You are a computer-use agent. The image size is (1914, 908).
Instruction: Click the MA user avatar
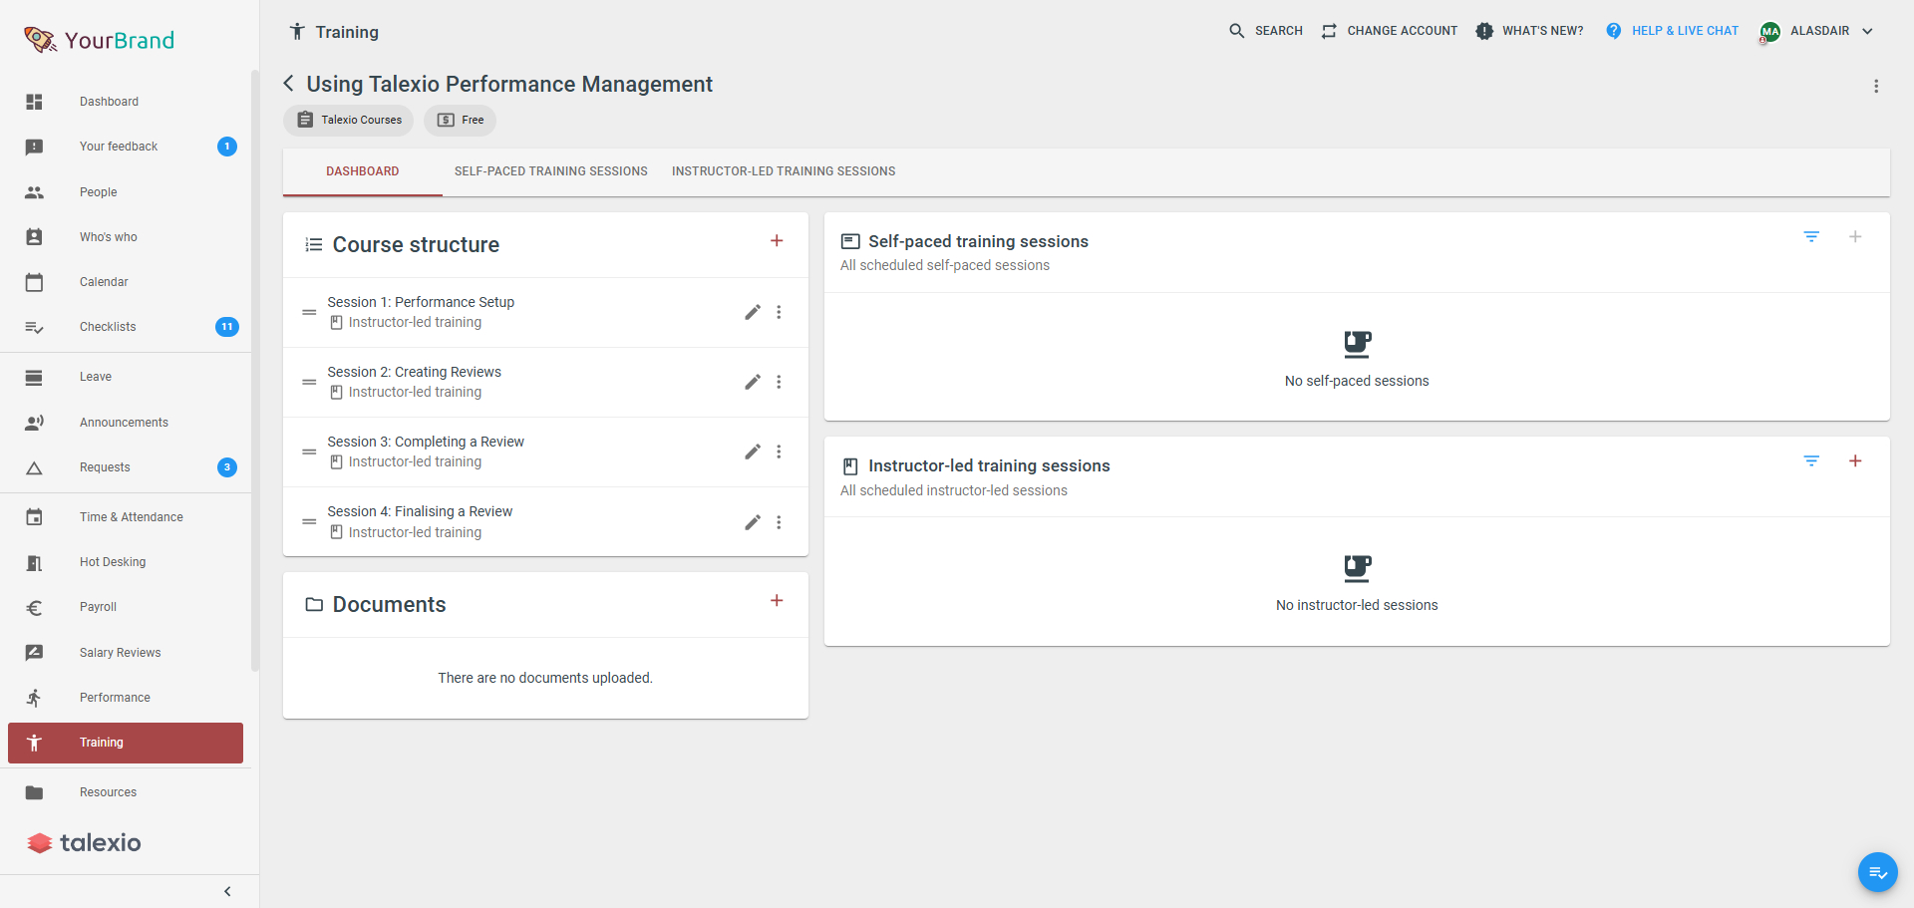pos(1770,32)
